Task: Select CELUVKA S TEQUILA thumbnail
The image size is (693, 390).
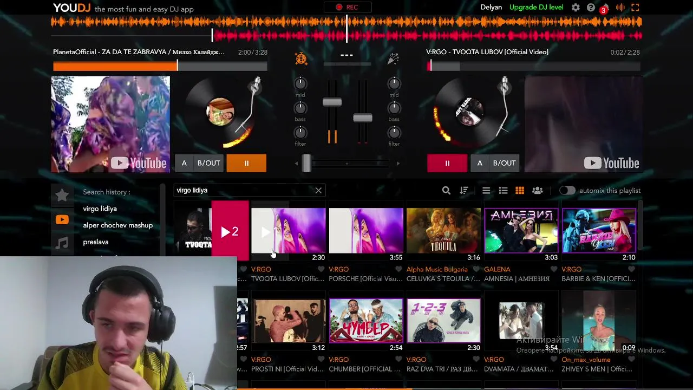Action: (x=443, y=230)
